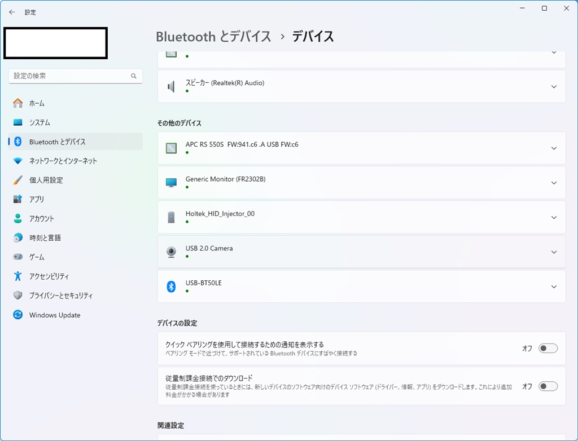Click the Generic Monitor display icon

pos(171,183)
